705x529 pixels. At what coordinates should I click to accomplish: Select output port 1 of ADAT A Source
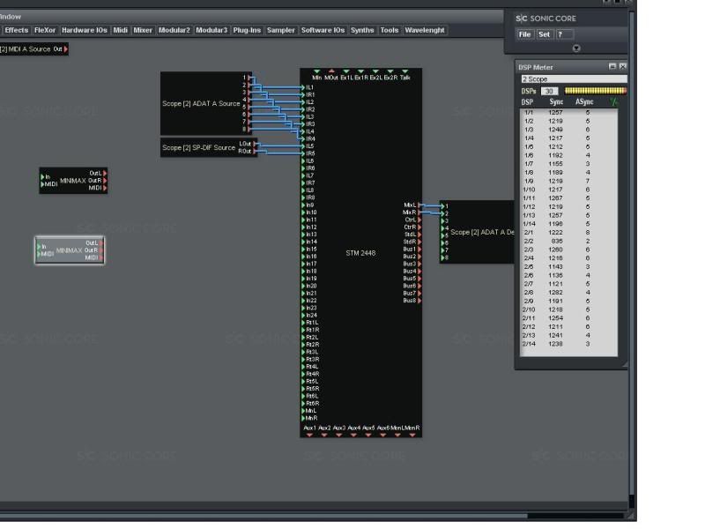[x=249, y=78]
